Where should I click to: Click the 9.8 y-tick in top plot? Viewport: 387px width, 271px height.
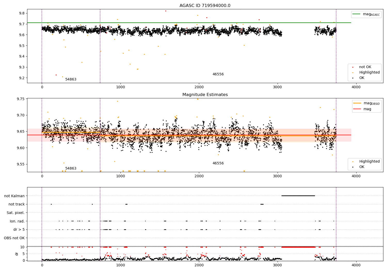[x=22, y=13]
